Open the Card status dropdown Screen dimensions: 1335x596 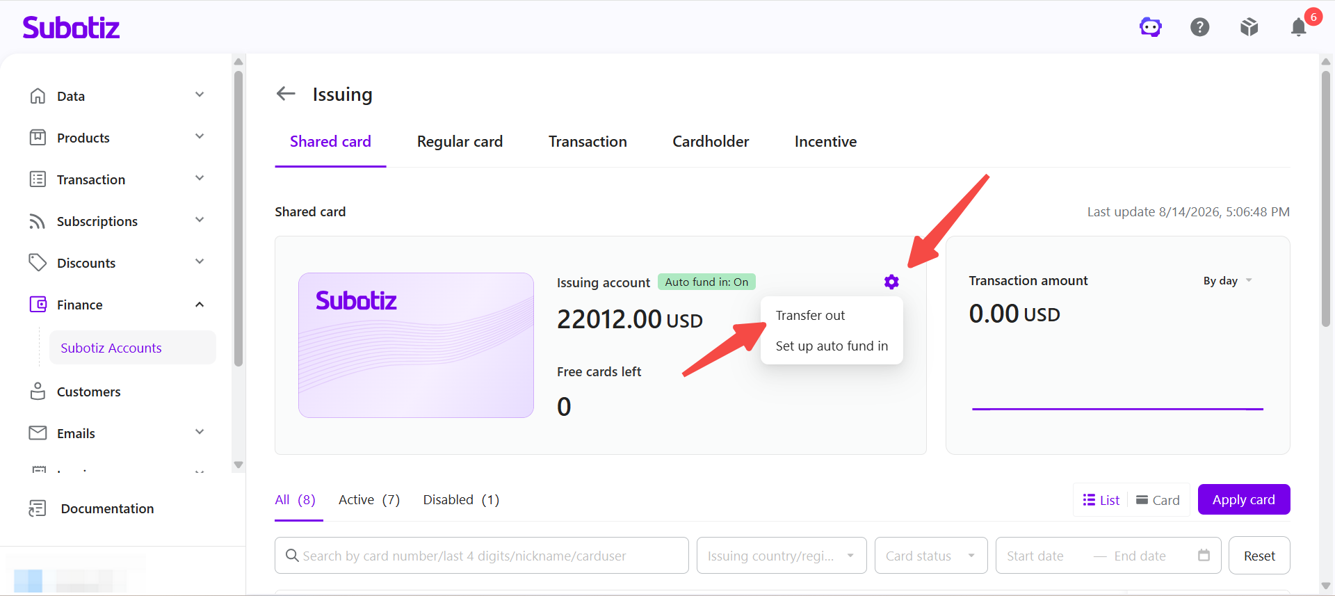coord(931,556)
